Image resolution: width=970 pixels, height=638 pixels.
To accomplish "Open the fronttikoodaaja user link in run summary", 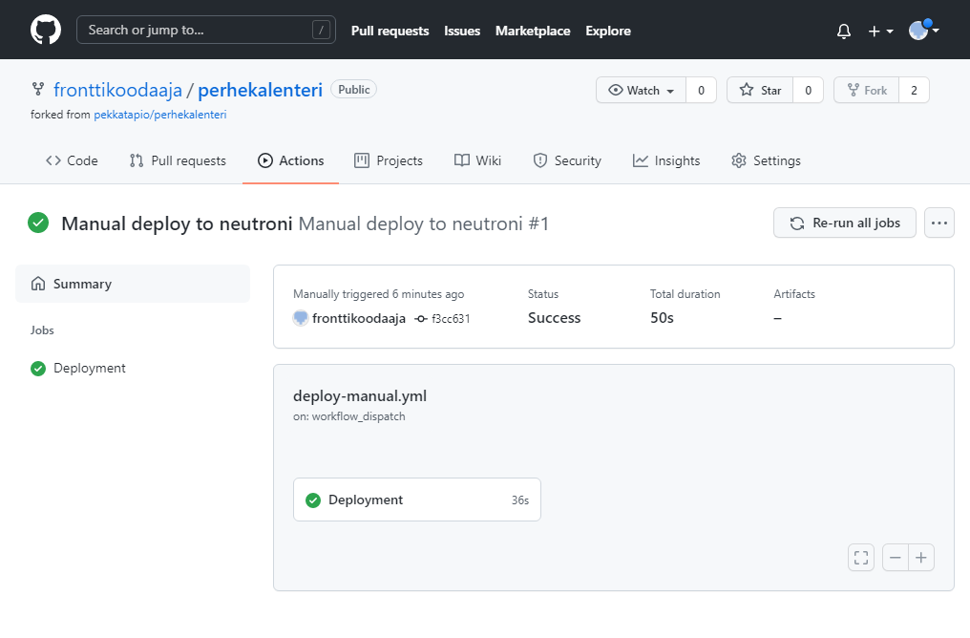I will [359, 318].
